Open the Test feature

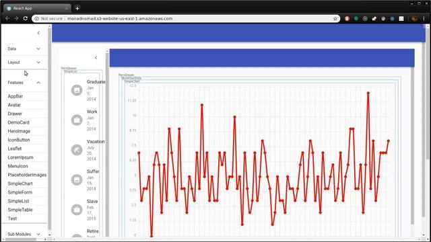point(12,218)
